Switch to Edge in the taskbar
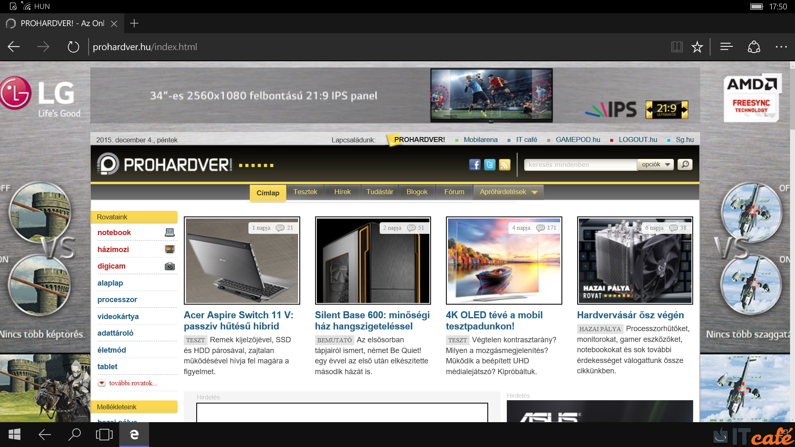This screenshot has height=447, width=795. [134, 435]
